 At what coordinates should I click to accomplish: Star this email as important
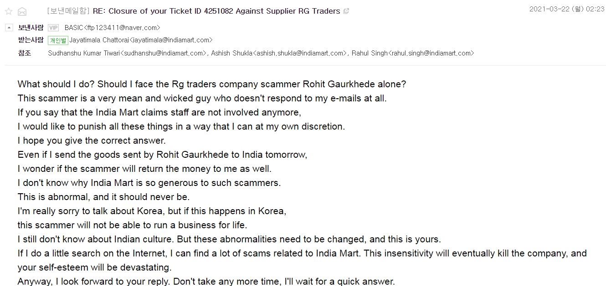click(x=9, y=11)
